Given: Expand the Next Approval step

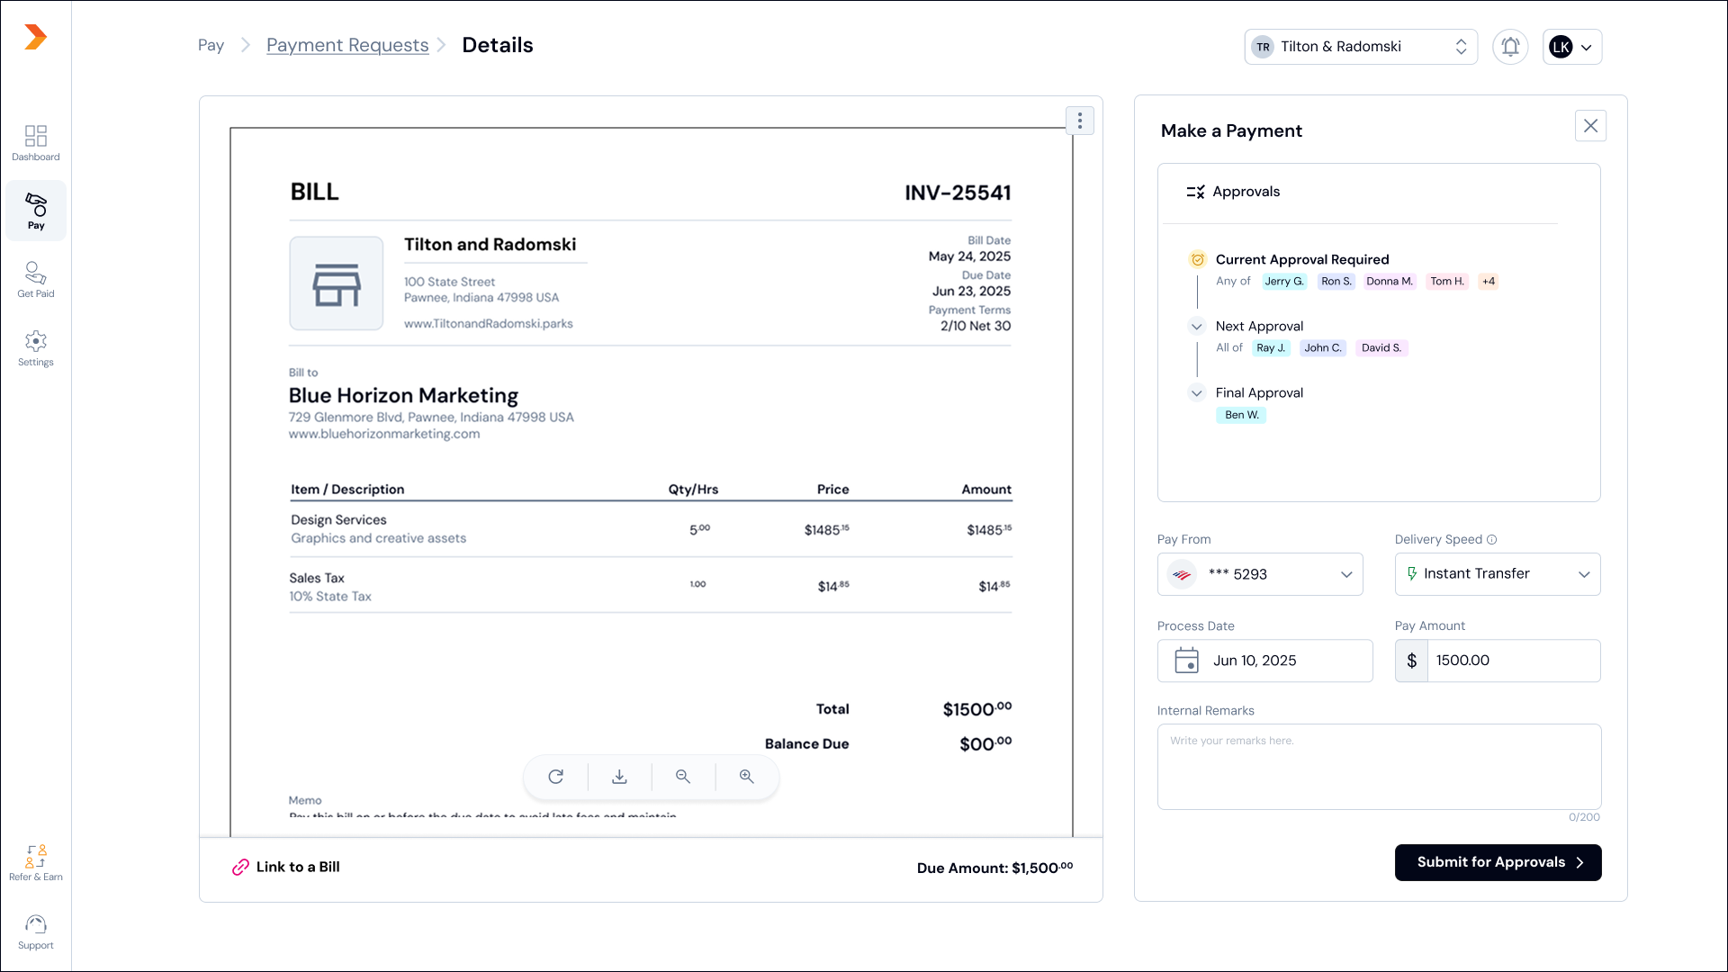Looking at the screenshot, I should 1196,327.
